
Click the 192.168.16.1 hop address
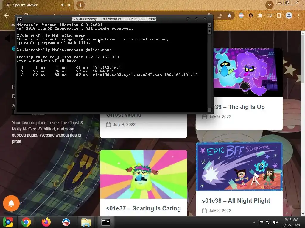(107, 68)
